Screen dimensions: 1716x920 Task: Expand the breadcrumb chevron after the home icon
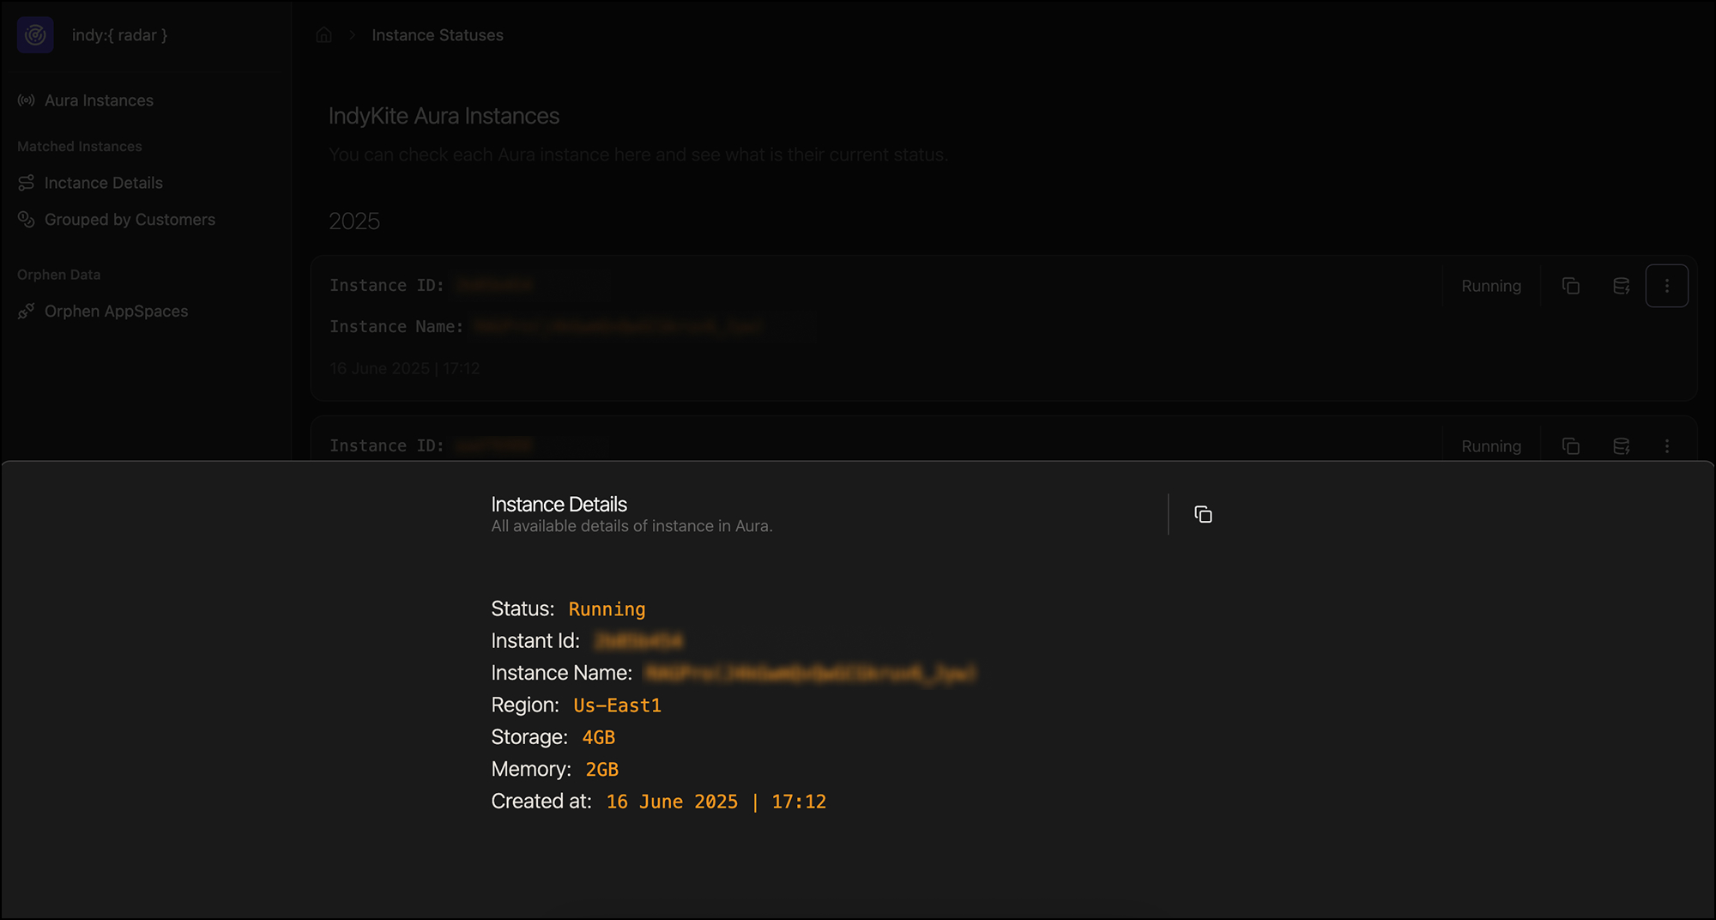(351, 34)
